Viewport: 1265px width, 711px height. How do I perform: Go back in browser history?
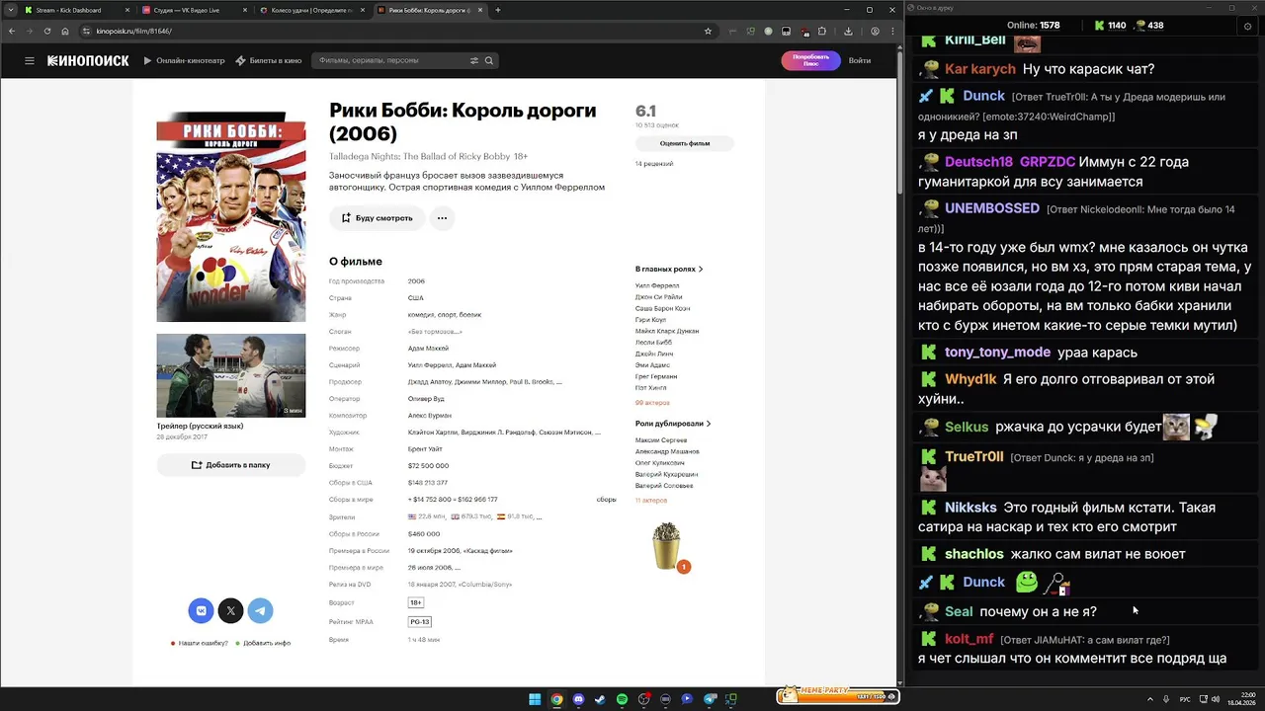(11, 31)
